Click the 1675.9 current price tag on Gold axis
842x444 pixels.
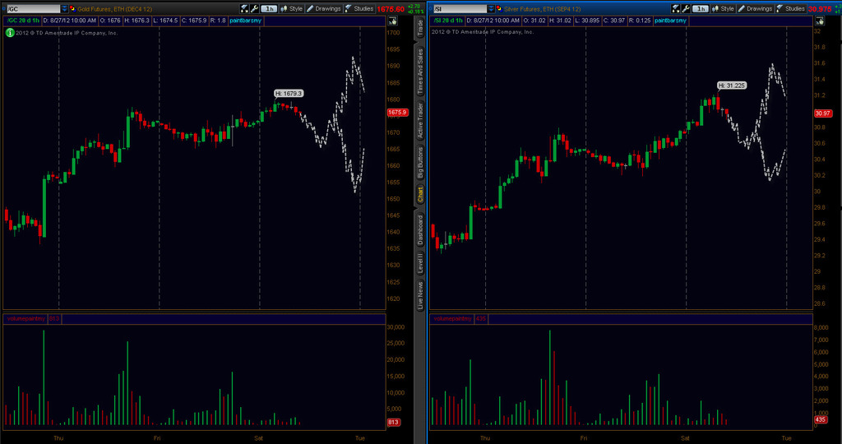pyautogui.click(x=397, y=113)
